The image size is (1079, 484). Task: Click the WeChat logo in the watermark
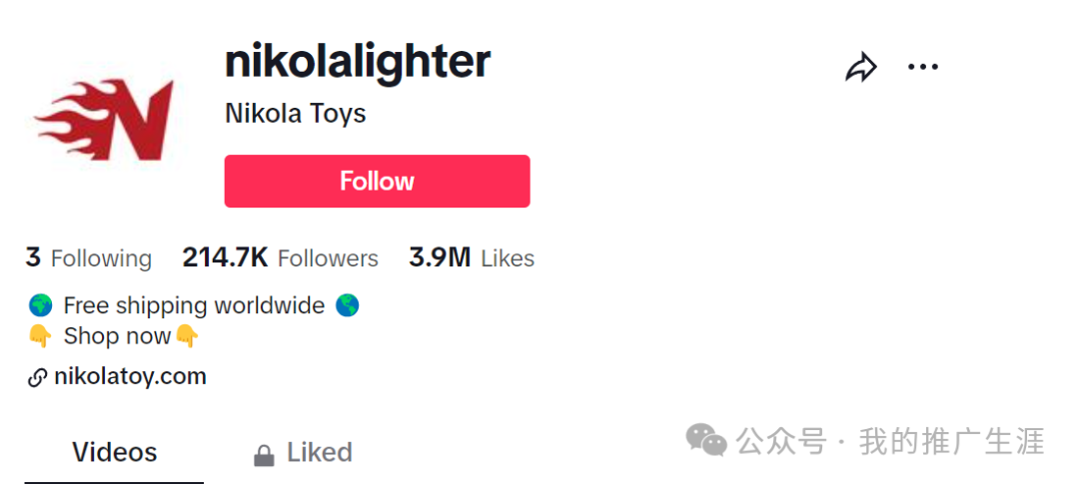[x=706, y=440]
